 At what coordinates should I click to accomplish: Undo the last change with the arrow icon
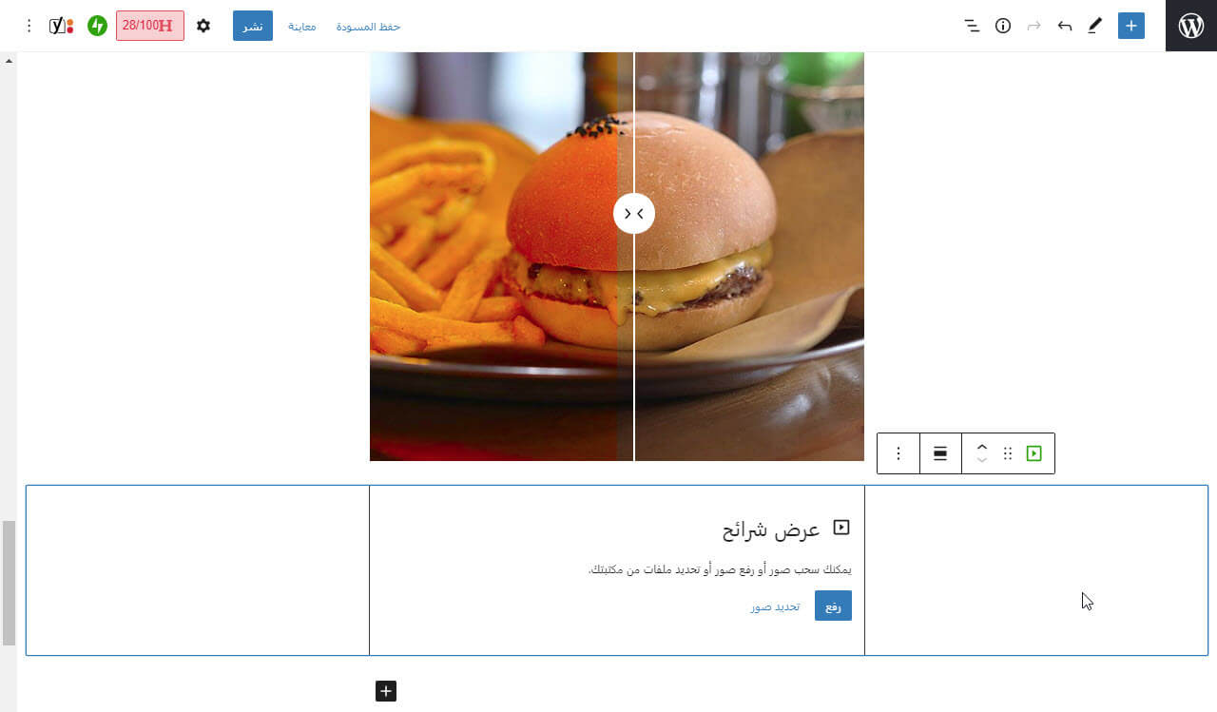pos(1065,26)
